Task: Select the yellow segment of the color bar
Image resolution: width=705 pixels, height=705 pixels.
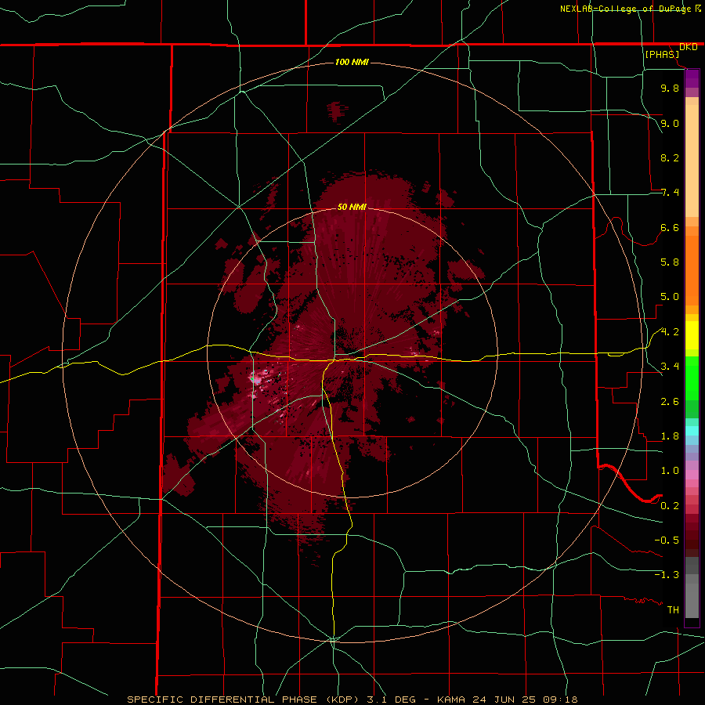Action: (x=692, y=335)
